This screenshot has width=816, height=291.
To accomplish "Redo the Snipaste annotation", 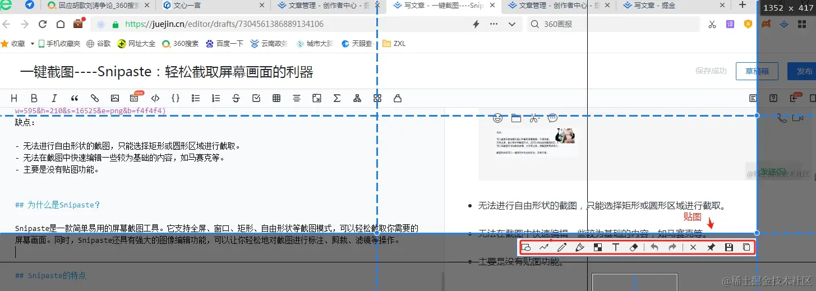I will pyautogui.click(x=672, y=247).
